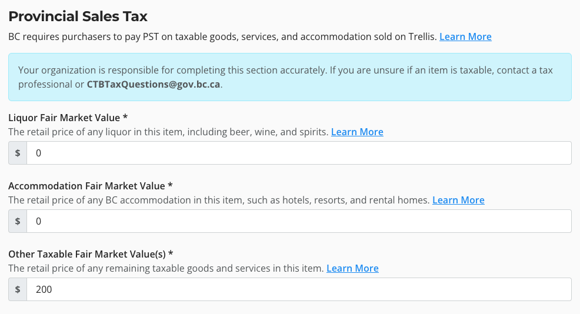The image size is (580, 314).
Task: Click the Liquor Fair Market Value label
Action: pyautogui.click(x=68, y=118)
